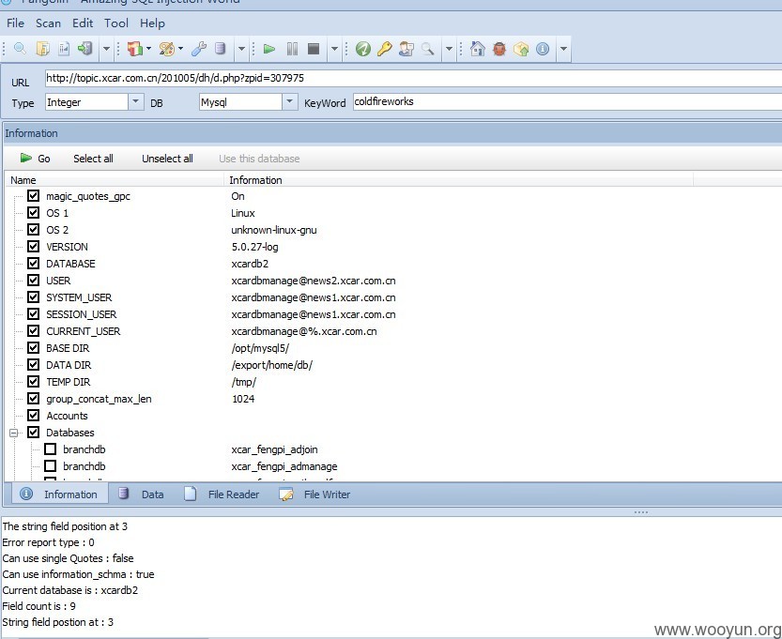Open toolbar overflow arrow after exit icon

(106, 49)
